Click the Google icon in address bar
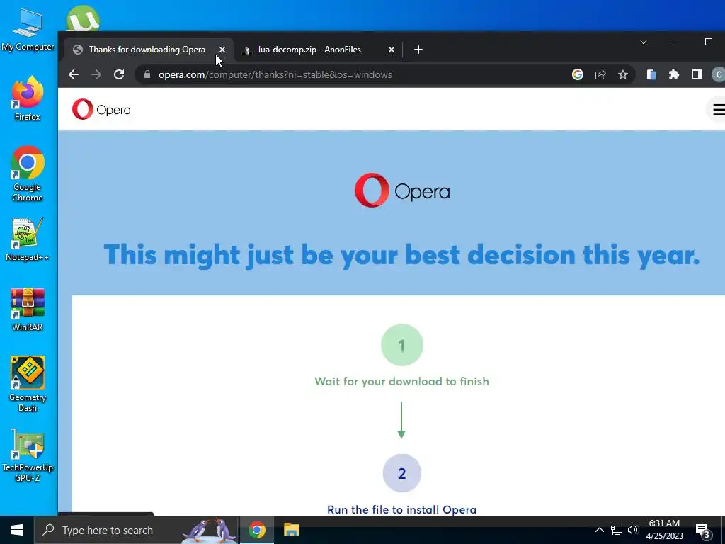This screenshot has height=544, width=725. click(578, 74)
